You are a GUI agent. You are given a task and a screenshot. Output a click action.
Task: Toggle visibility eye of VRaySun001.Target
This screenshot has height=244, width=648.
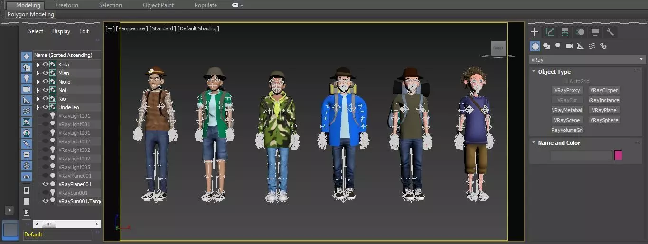pyautogui.click(x=46, y=201)
